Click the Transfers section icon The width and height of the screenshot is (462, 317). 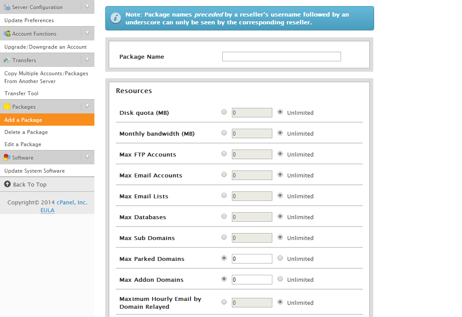tap(7, 60)
